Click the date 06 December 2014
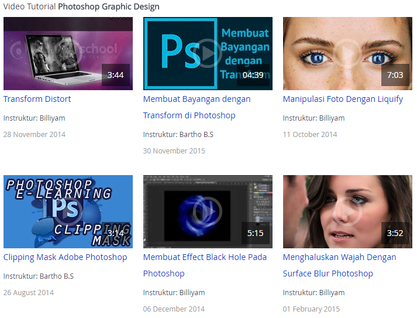417x318 pixels. [x=174, y=309]
